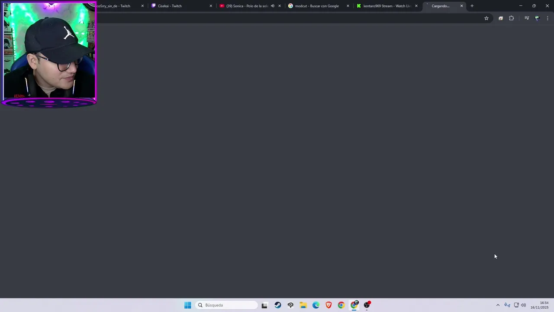Open OBS Studio from the taskbar

(367, 305)
